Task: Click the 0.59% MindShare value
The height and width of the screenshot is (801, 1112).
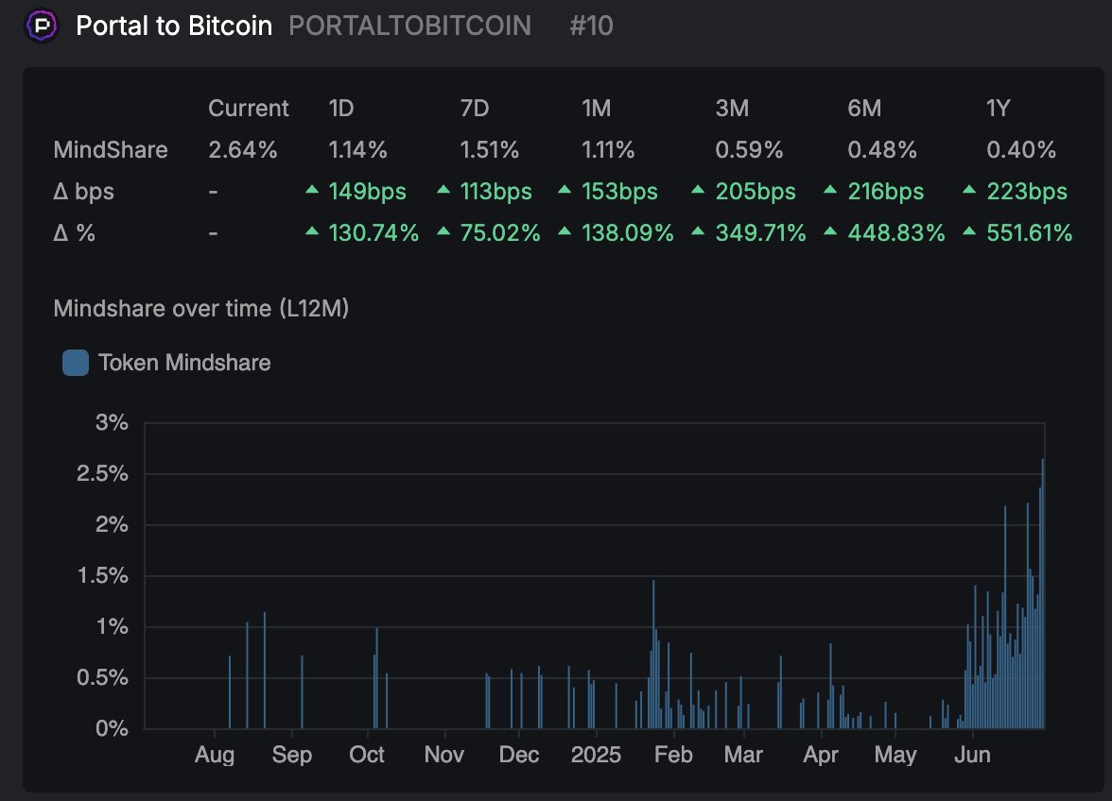Action: (749, 149)
